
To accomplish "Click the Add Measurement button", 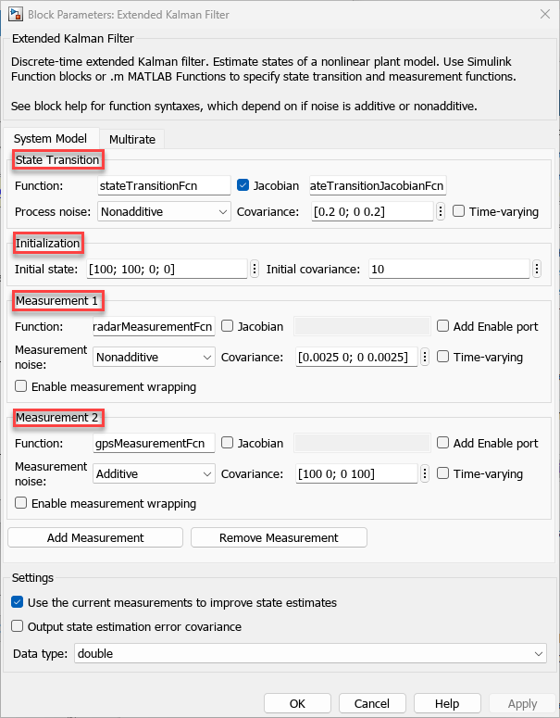I will coord(95,537).
